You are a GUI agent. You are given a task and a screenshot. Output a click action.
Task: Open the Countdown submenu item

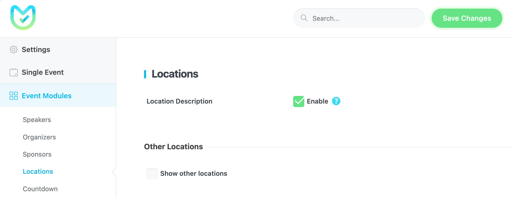click(40, 189)
